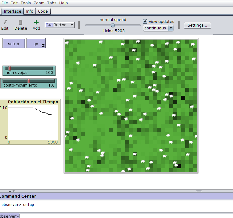Click the down arrow above Command Center

tap(13, 191)
